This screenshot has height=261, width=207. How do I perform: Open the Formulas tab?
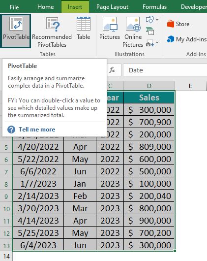[x=154, y=7]
